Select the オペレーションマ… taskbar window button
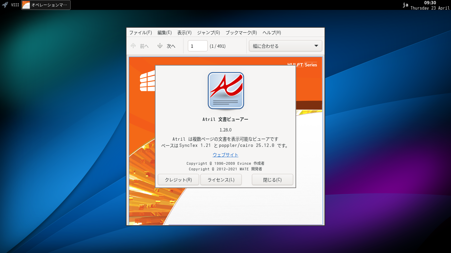 pos(46,5)
